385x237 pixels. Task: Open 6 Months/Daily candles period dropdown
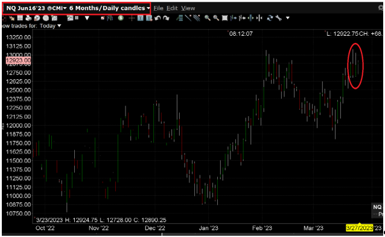109,8
